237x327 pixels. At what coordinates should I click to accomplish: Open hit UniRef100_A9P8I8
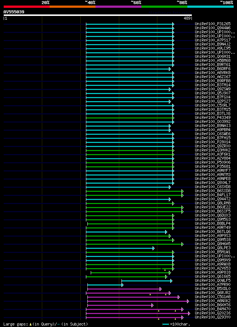click(213, 272)
